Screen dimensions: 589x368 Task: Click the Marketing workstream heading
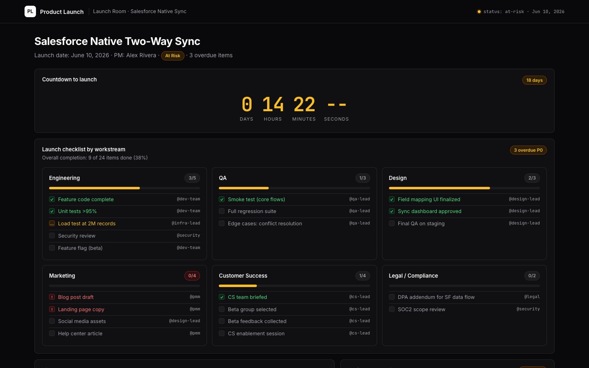pos(62,276)
